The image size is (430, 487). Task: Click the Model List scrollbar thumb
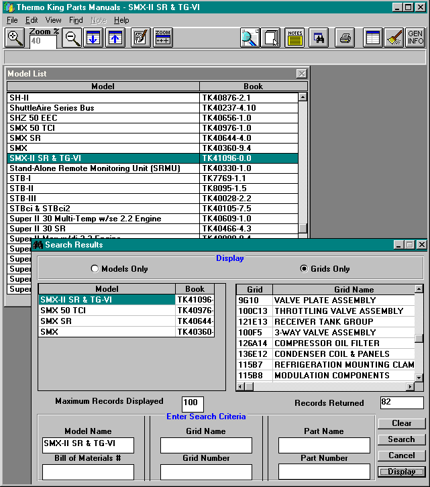(x=303, y=228)
